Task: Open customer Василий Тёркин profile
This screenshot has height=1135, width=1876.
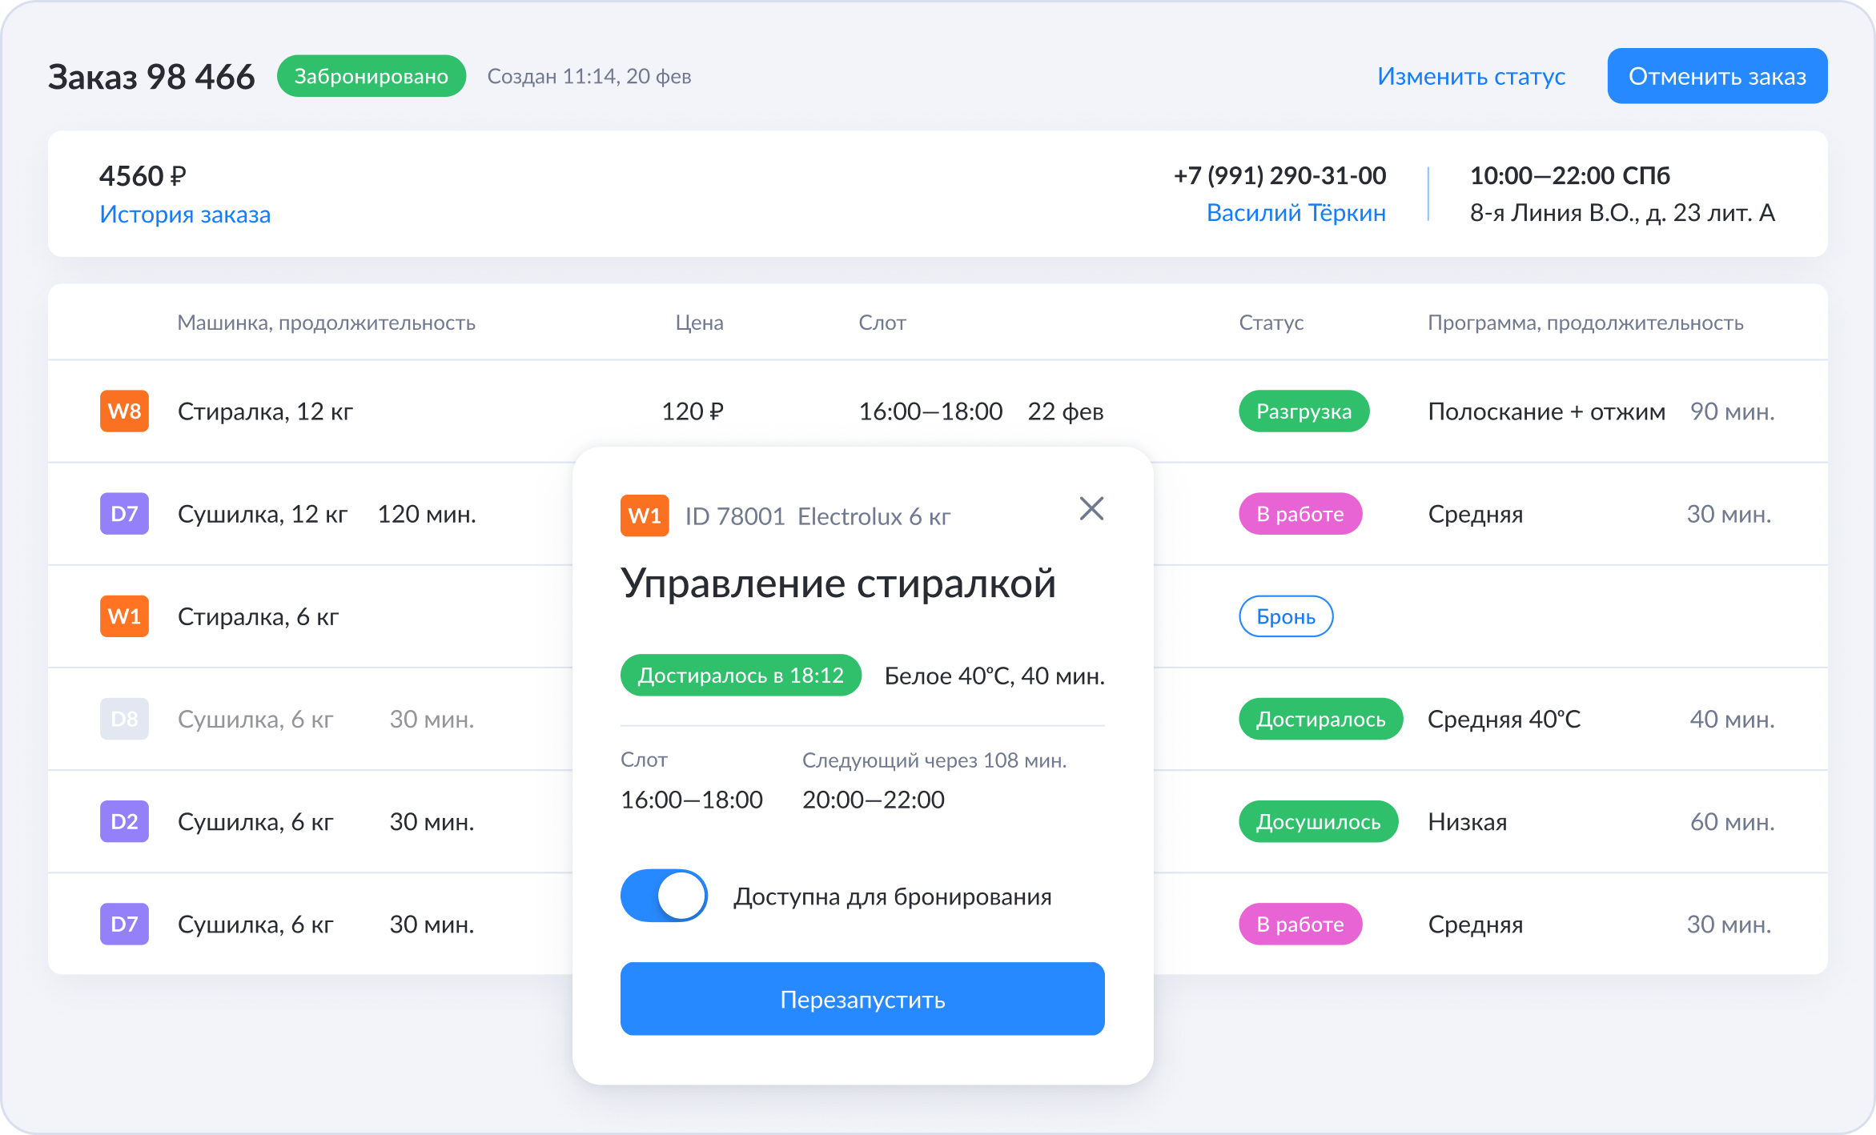Action: (1296, 213)
